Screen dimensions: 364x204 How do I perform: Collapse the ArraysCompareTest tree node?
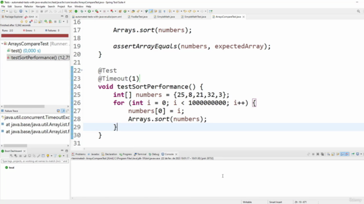[2, 44]
